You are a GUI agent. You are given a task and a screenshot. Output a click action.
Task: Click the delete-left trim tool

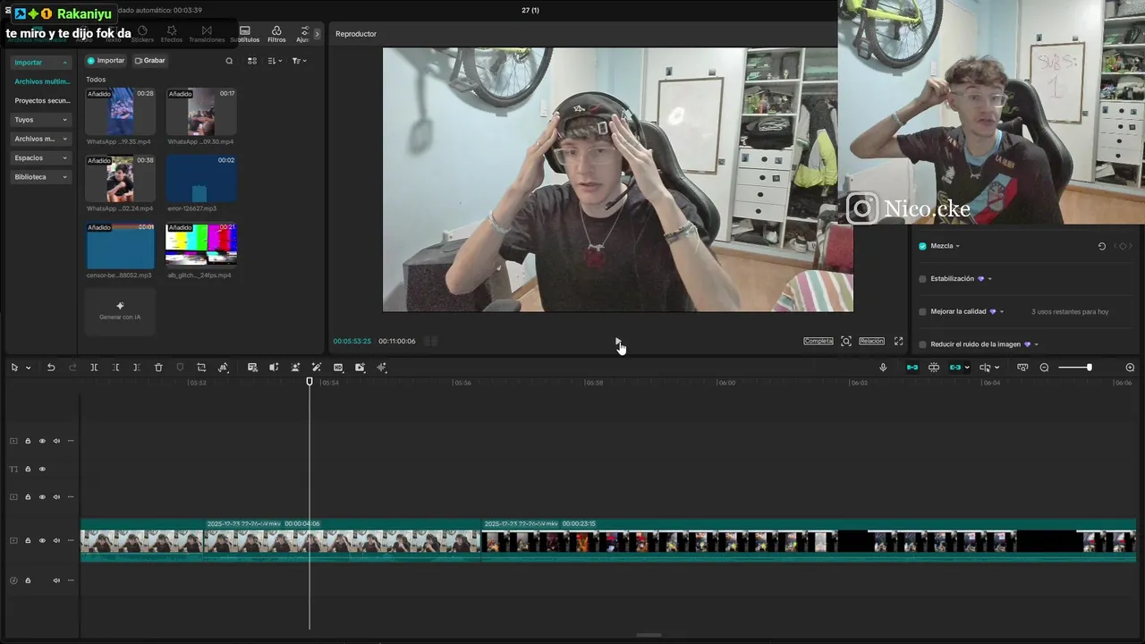click(x=115, y=368)
